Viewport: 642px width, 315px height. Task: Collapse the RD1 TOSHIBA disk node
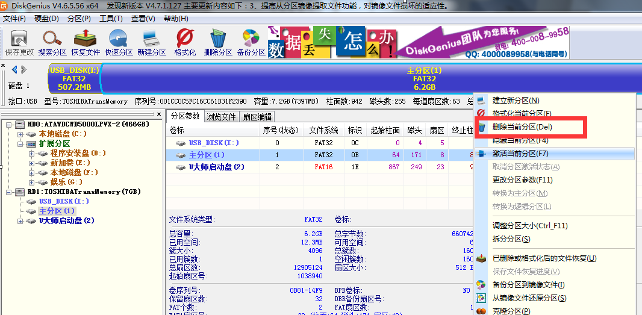click(10, 192)
